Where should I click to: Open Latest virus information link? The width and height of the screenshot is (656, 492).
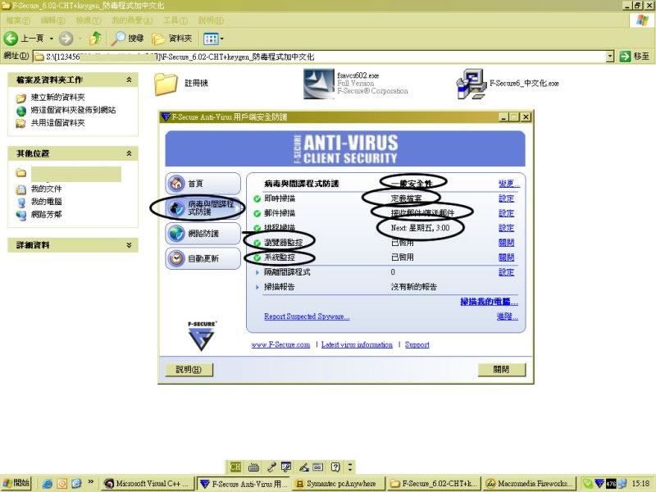[357, 344]
